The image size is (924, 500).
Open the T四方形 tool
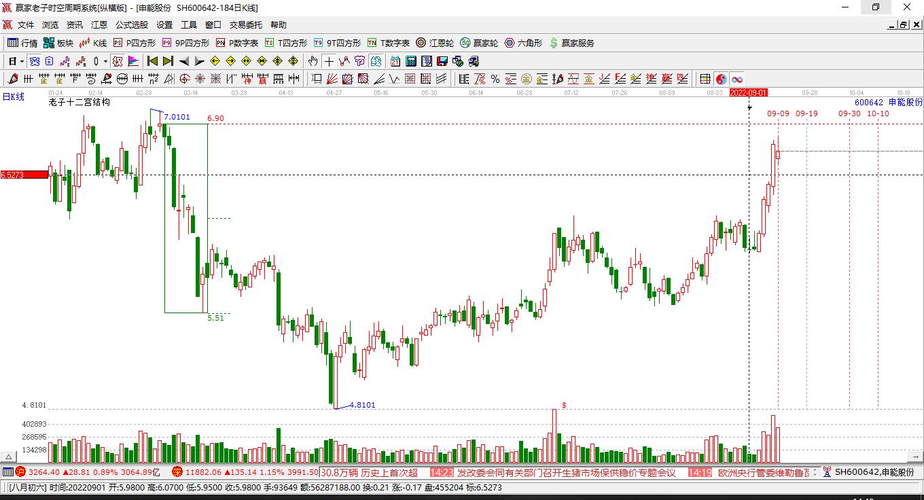(x=286, y=43)
